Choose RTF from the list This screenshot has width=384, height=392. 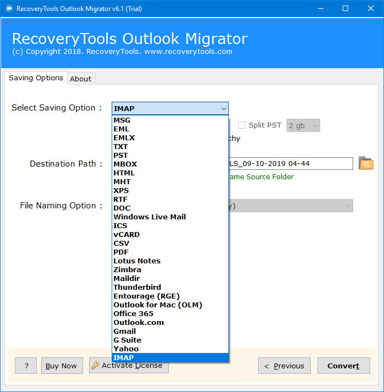coord(170,199)
